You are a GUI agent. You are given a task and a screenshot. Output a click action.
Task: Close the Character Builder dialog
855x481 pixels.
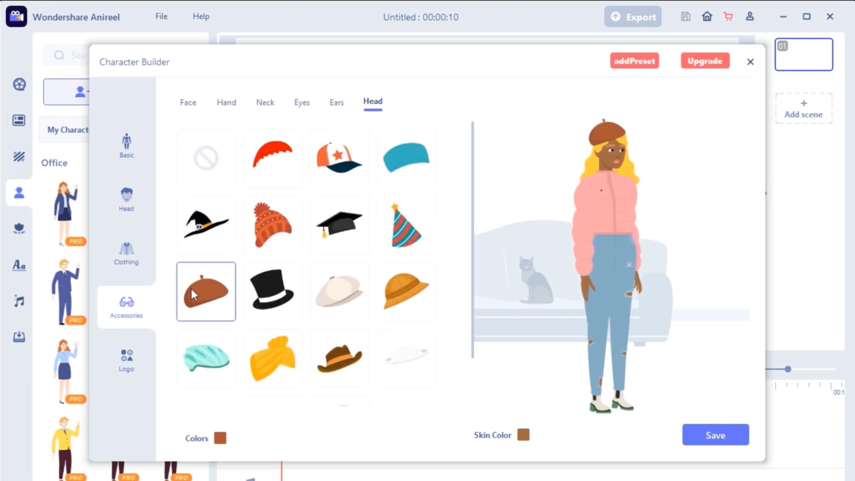750,62
